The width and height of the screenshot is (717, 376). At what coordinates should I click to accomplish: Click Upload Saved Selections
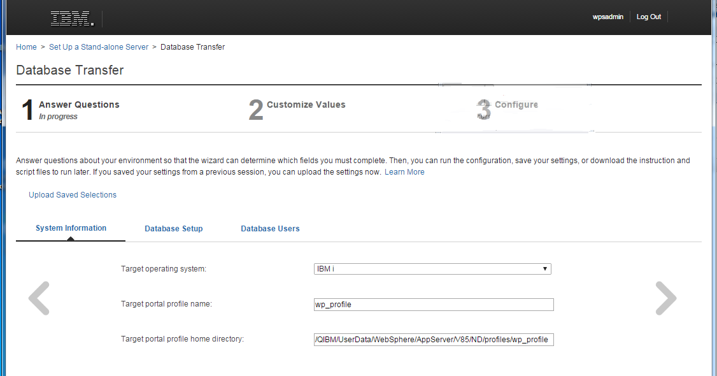73,195
